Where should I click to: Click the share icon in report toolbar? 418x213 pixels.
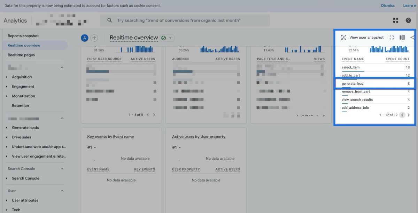tap(412, 38)
